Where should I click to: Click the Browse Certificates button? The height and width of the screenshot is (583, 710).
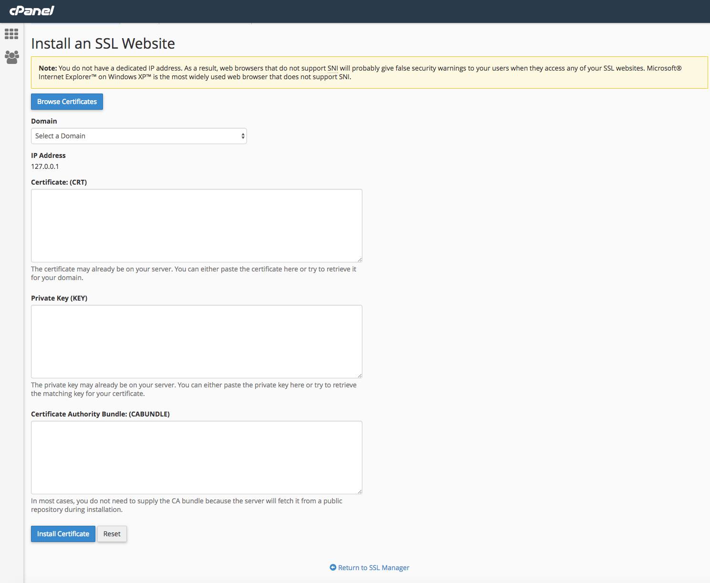click(67, 101)
